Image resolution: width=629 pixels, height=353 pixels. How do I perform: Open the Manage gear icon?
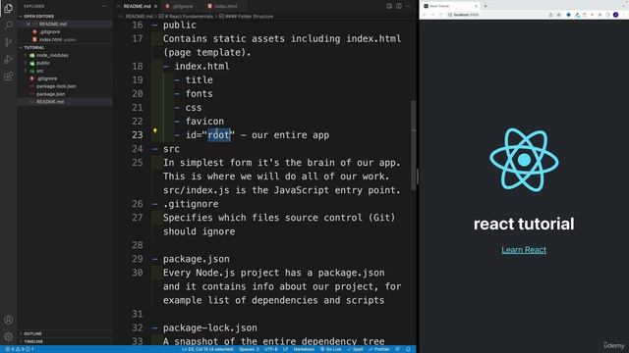coord(8,336)
